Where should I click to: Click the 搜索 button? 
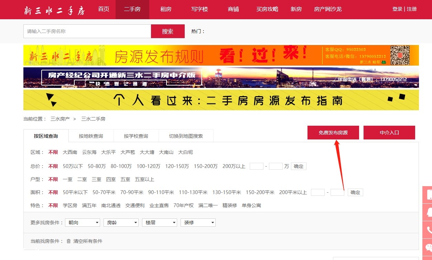[168, 31]
